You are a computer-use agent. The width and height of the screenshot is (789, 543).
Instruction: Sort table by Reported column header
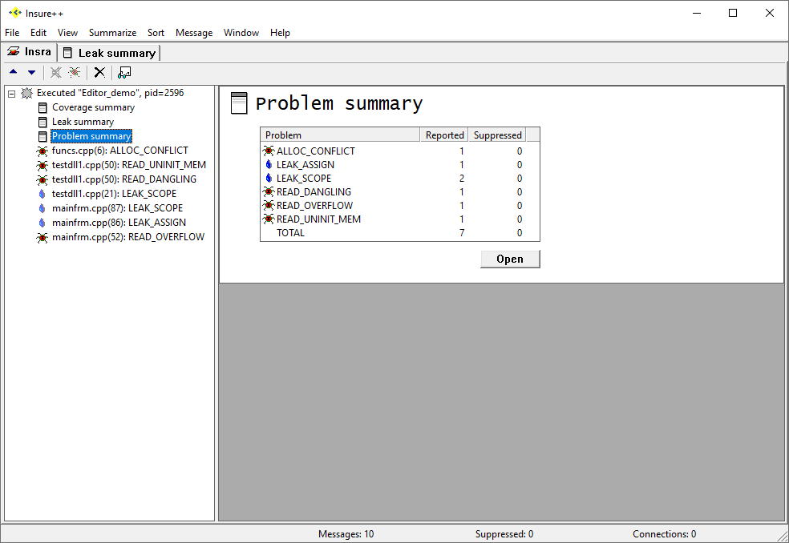pos(444,135)
